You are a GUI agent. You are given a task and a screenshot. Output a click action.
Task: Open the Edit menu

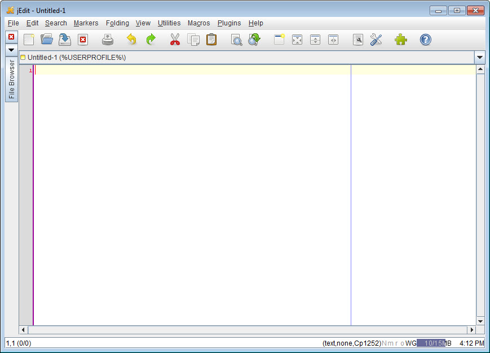(x=33, y=23)
